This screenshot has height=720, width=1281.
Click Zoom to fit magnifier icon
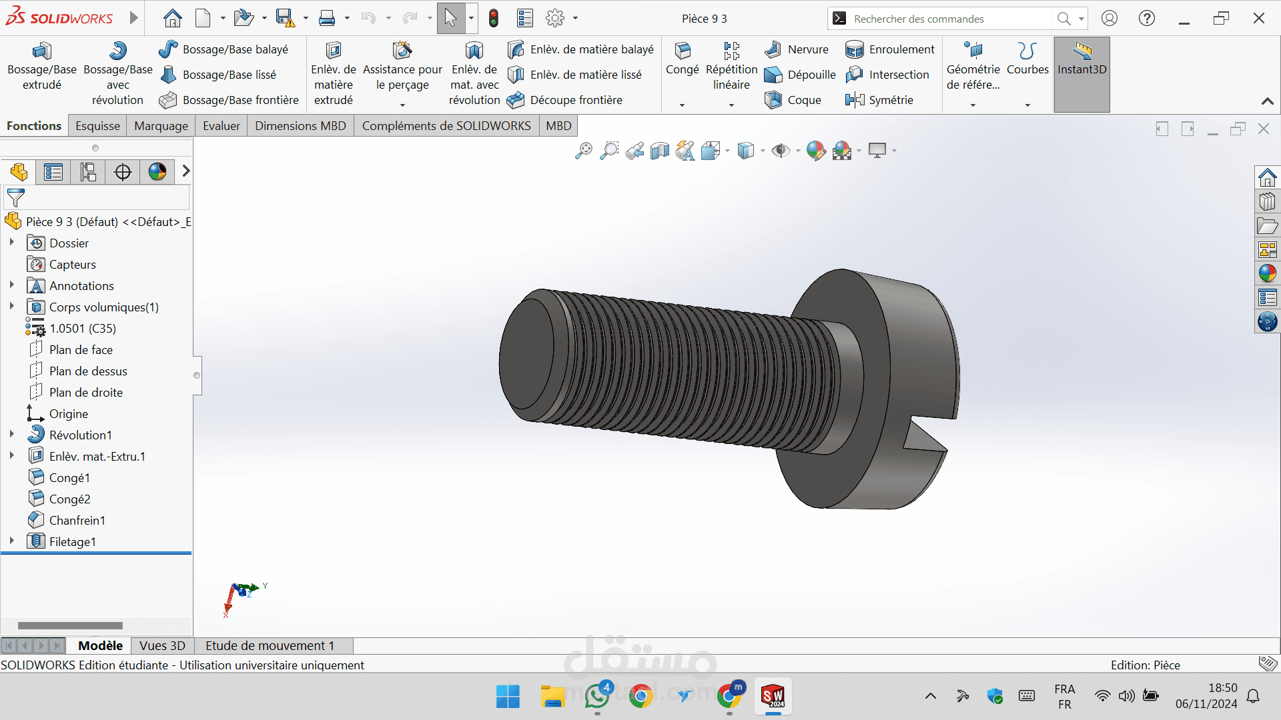click(583, 151)
